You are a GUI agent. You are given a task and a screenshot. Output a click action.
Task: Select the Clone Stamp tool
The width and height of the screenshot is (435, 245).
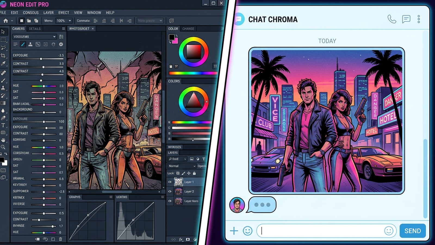[x=3, y=88]
